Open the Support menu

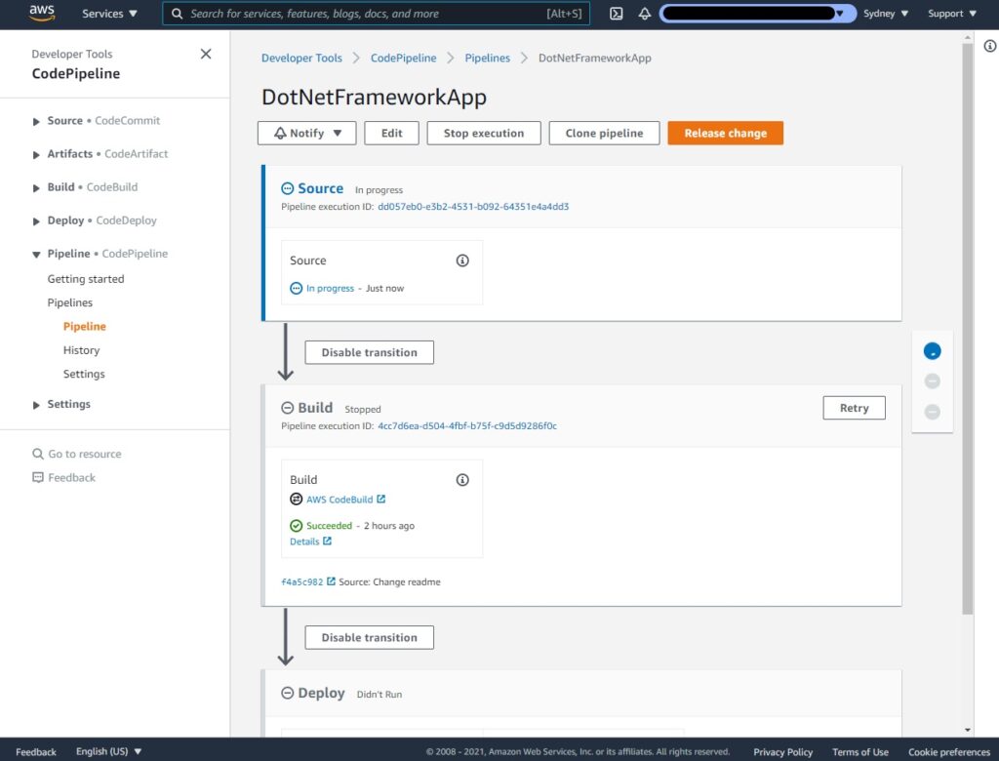(x=951, y=14)
